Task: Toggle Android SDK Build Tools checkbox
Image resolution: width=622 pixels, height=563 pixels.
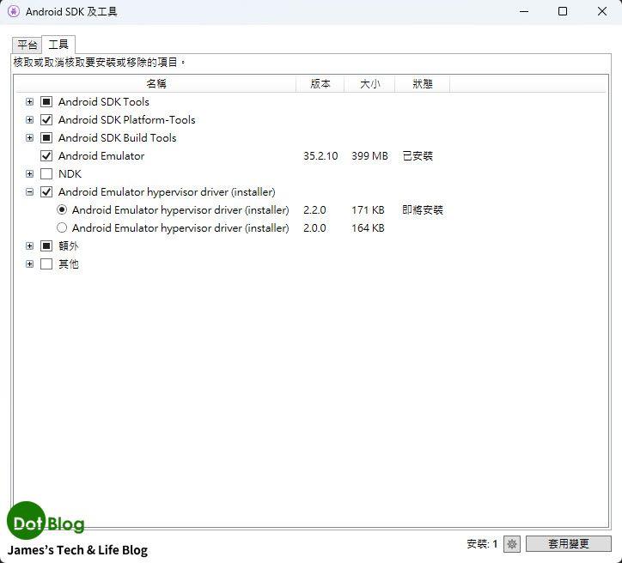Action: (46, 138)
